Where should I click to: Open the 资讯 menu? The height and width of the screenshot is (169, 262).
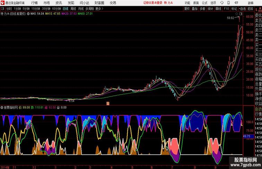tap(59, 3)
